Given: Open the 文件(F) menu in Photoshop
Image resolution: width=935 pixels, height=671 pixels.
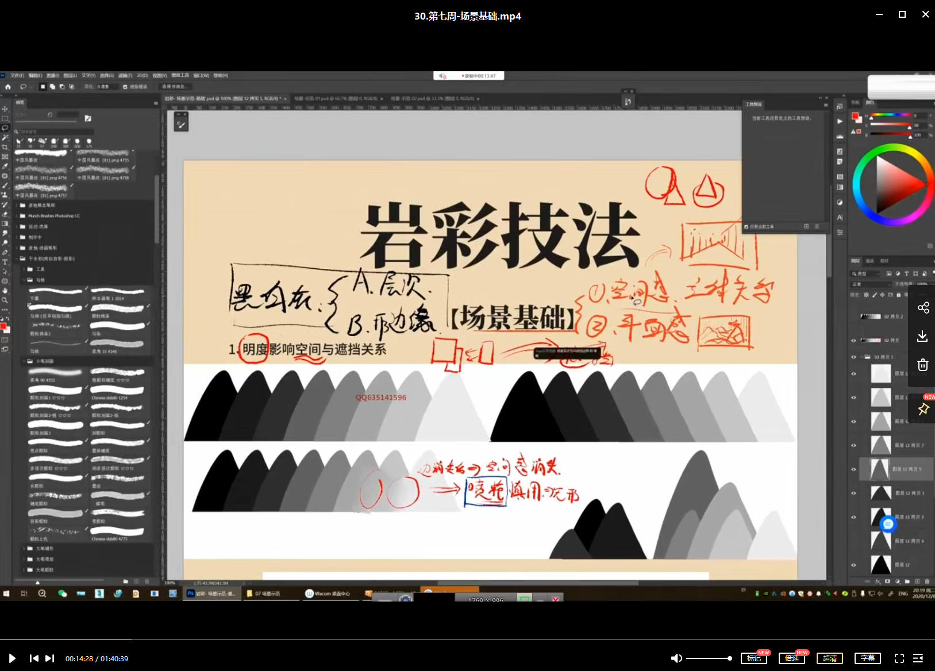Looking at the screenshot, I should pos(17,75).
